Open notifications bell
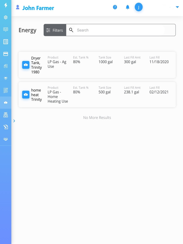Viewport: 183px width, 244px height. point(128,7)
